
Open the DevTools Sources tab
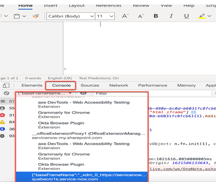(90, 86)
